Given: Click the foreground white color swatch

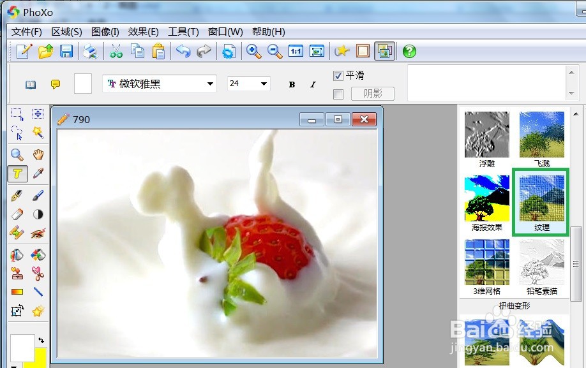Looking at the screenshot, I should [22, 348].
